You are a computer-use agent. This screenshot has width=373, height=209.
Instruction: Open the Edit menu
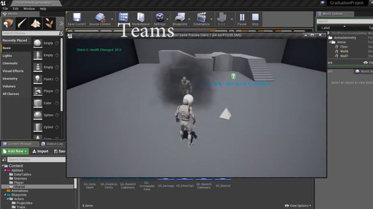click(x=16, y=9)
